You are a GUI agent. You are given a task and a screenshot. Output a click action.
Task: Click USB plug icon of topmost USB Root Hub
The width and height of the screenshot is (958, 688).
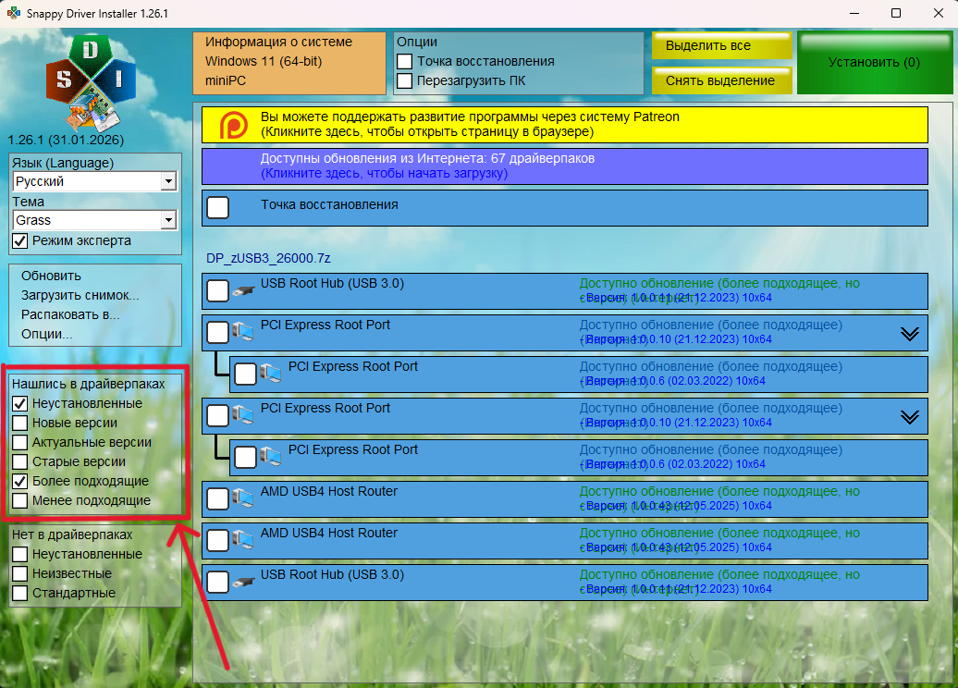tap(243, 291)
